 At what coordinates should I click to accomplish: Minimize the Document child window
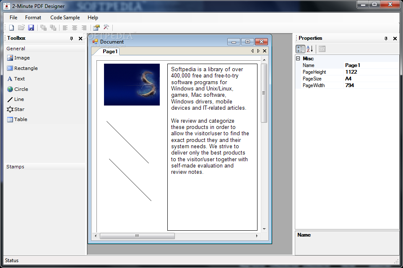tap(234, 41)
